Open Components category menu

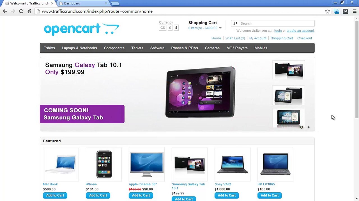pyautogui.click(x=114, y=48)
